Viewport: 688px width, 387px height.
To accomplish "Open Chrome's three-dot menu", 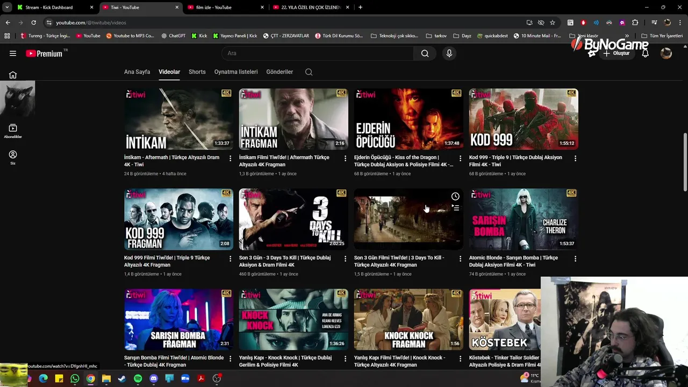I will [680, 23].
